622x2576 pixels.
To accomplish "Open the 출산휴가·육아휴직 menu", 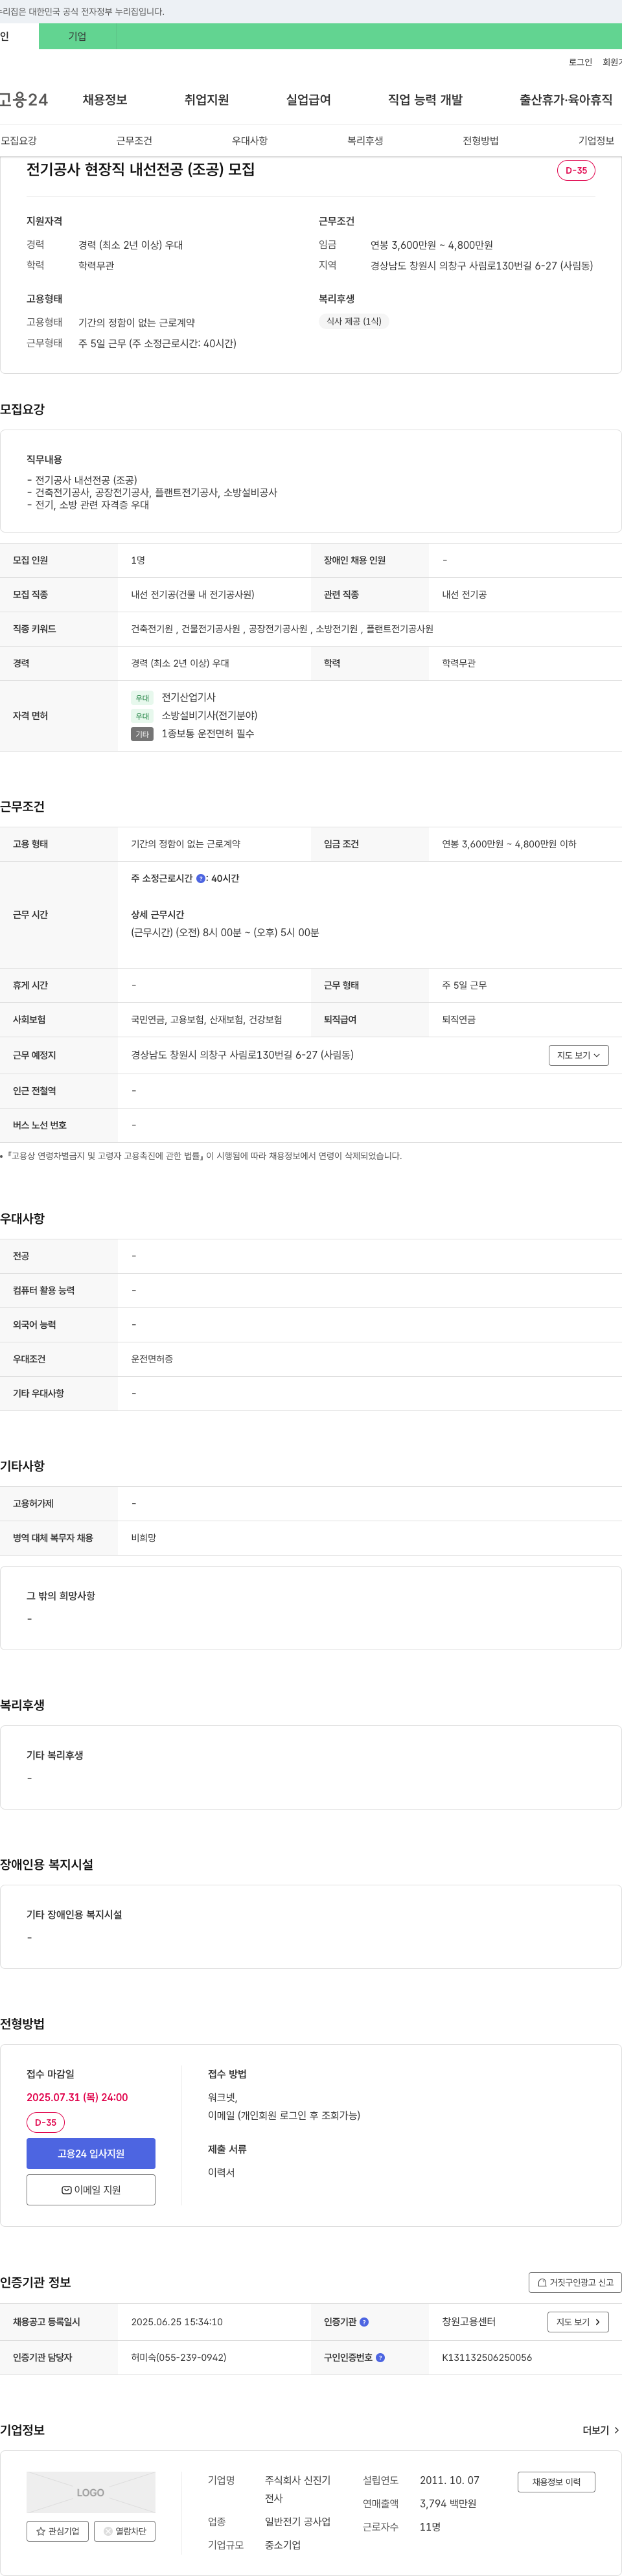I will coord(566,100).
